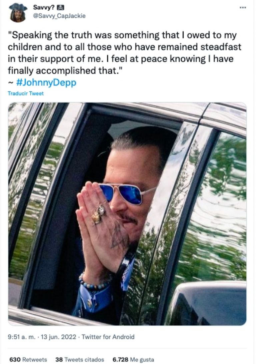Image resolution: width=256 pixels, height=364 pixels.
Task: Click Traducir Tweet to translate
Action: (26, 93)
